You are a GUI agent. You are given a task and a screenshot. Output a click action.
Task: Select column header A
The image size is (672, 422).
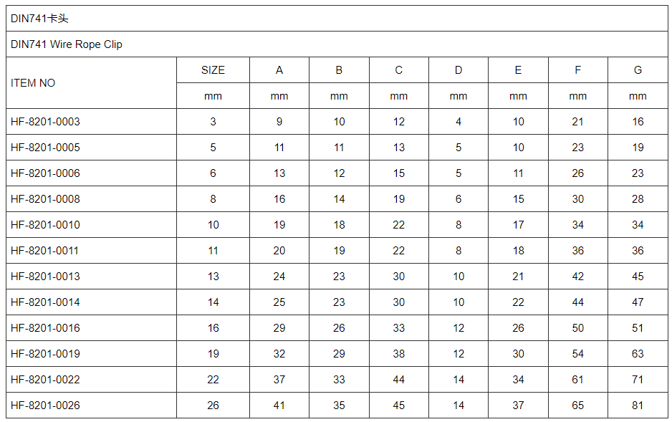coord(279,70)
